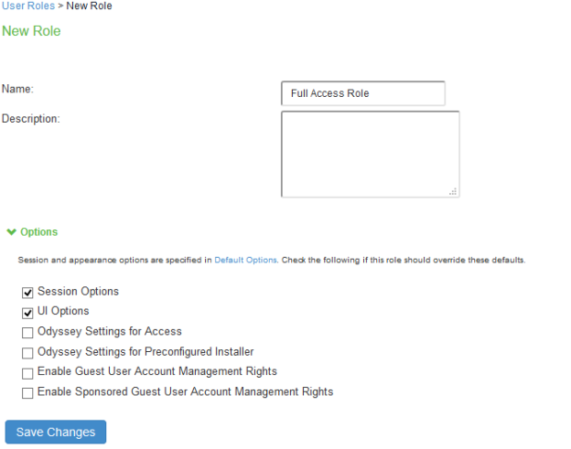
Task: Click the Save Changes button
Action: pyautogui.click(x=56, y=432)
